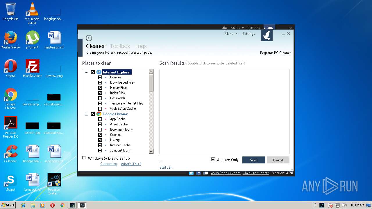Select the JumpList Icons entry
The height and width of the screenshot is (209, 372).
click(x=120, y=150)
